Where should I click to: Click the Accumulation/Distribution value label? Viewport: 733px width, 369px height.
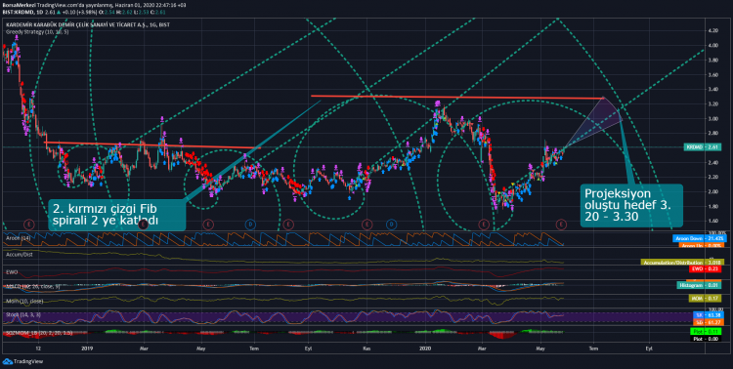[683, 263]
